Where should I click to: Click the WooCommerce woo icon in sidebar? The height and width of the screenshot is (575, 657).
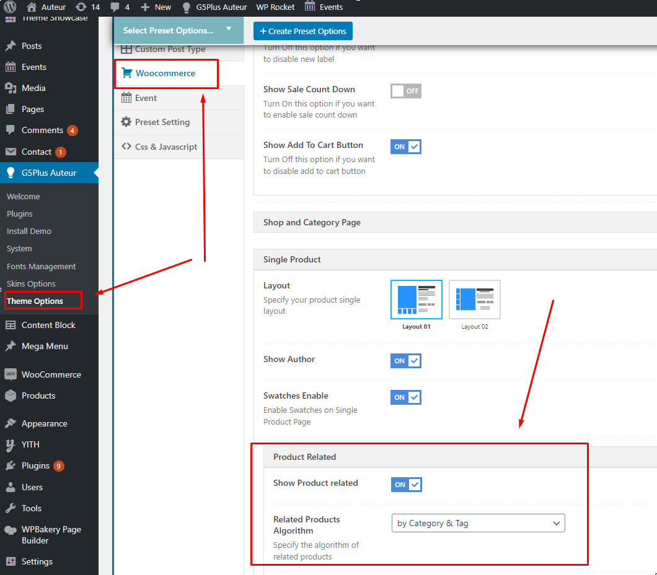pos(11,374)
